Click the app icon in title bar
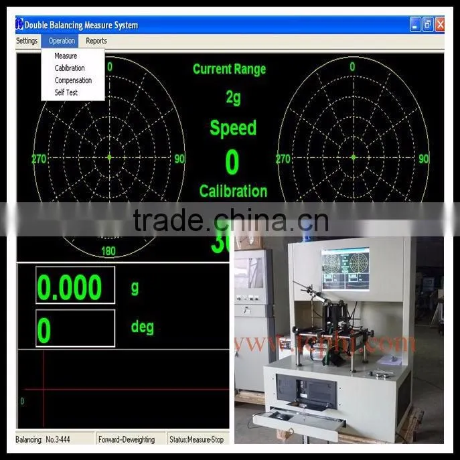Screen dimensions: 460x460 click(19, 24)
